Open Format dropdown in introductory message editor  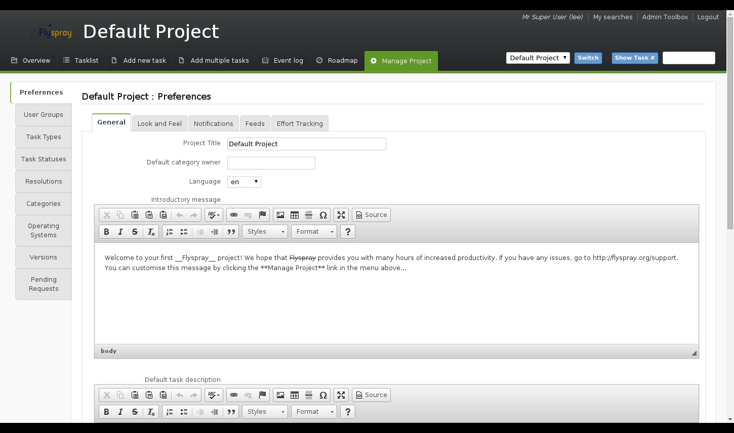[314, 232]
